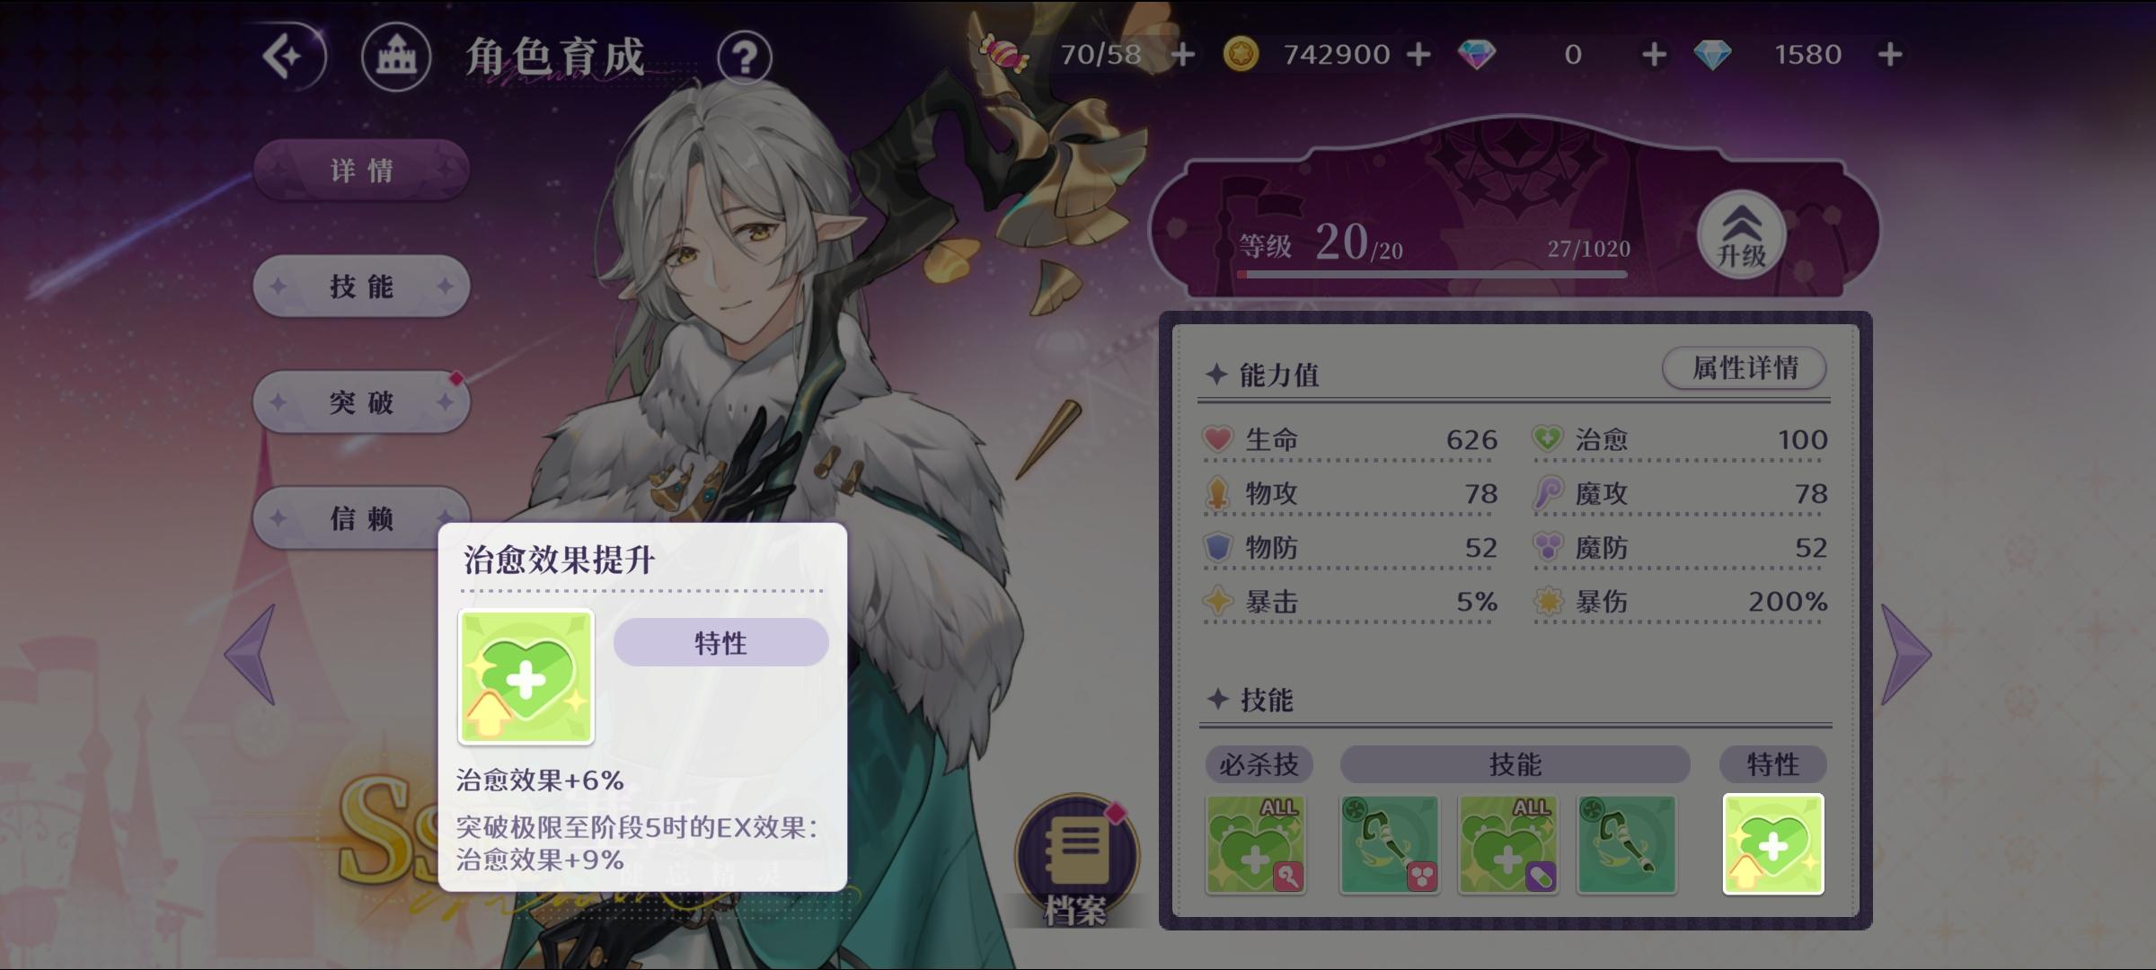
Task: Select the second ALL heal skill icon
Action: pos(1508,844)
